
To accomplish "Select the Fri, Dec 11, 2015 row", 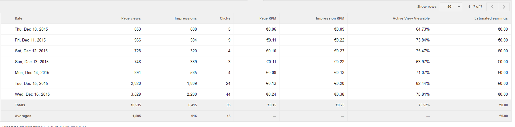I will [x=30, y=40].
